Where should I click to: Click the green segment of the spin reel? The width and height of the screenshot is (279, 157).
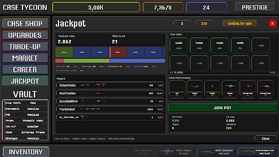coord(64,52)
